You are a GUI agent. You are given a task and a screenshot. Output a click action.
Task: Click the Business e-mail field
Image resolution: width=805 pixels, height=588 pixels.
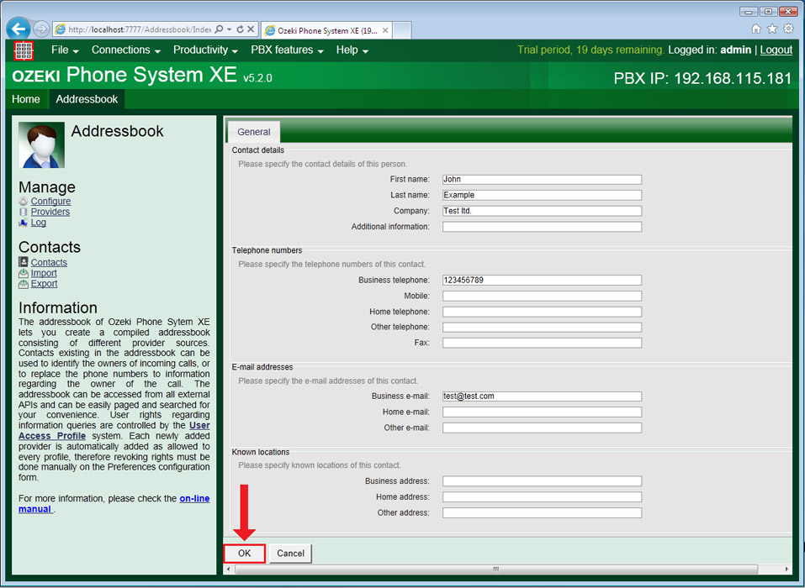pos(543,396)
